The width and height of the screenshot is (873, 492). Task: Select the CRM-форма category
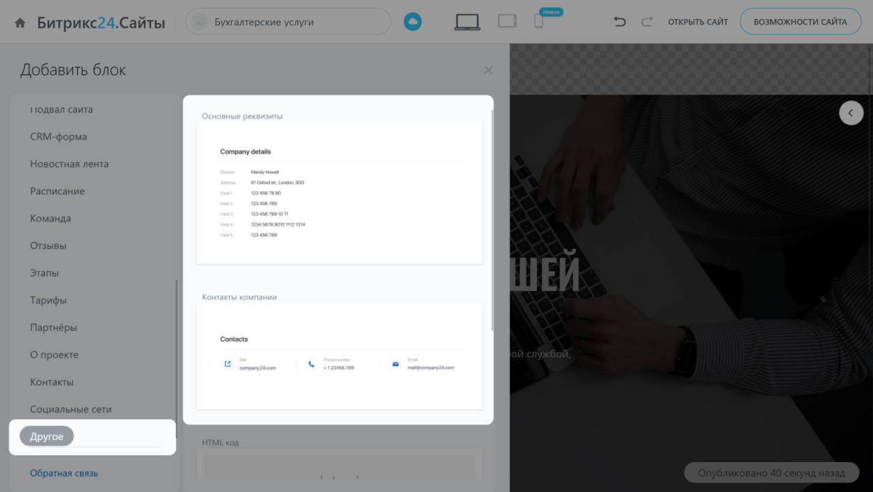point(59,136)
